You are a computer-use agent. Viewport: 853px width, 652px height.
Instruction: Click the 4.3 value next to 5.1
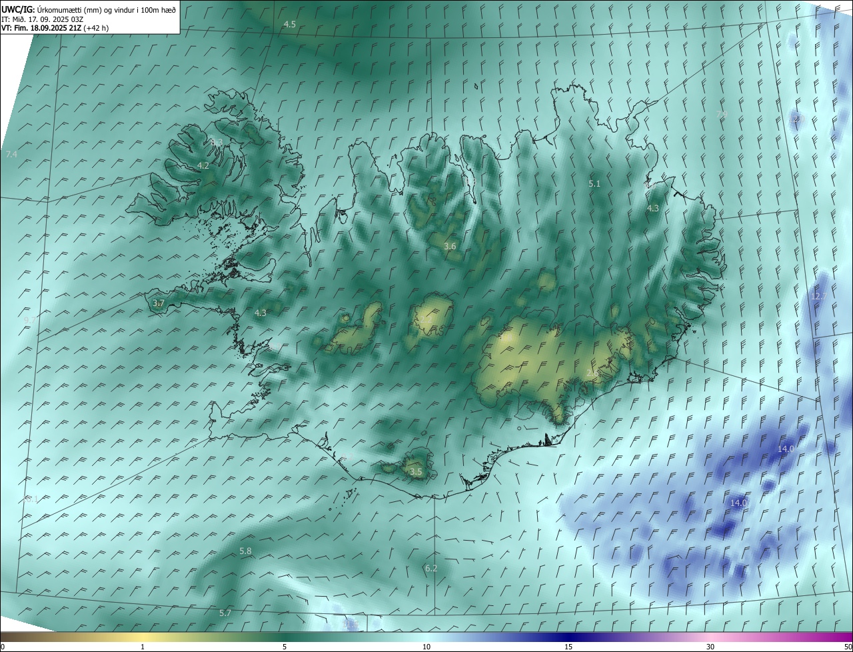point(653,208)
